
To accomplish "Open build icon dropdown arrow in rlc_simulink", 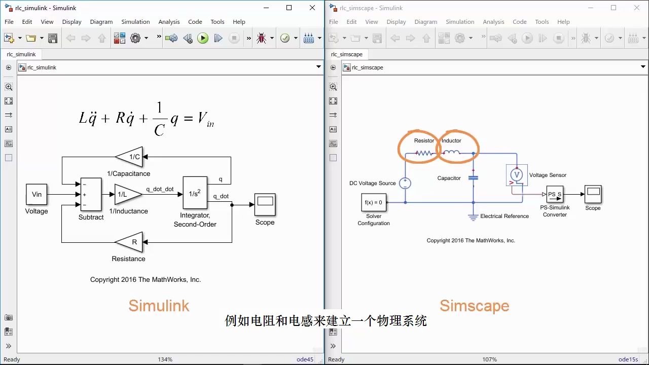I will click(319, 38).
